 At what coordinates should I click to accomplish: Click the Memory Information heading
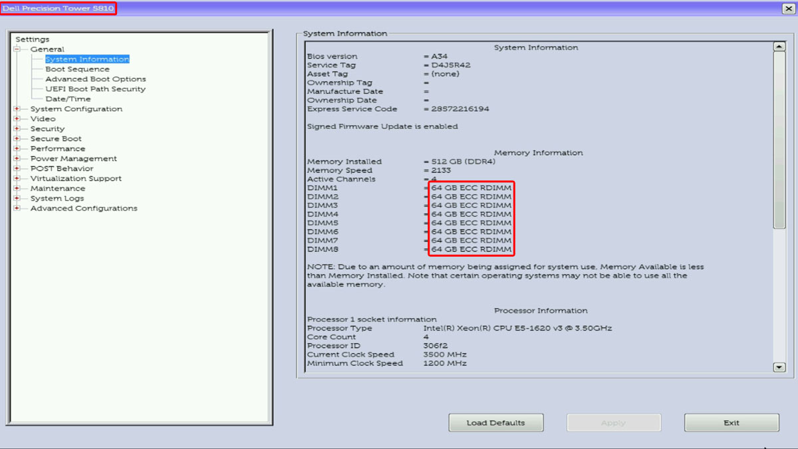pos(538,153)
